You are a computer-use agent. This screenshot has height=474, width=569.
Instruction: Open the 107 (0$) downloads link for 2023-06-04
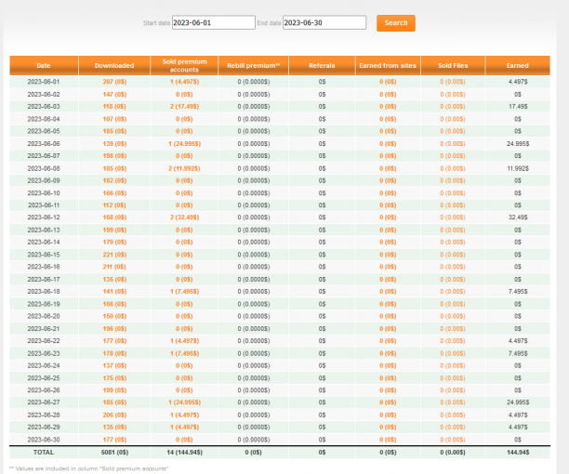point(114,119)
